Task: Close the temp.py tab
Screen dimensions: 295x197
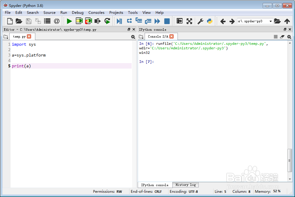Action: [x=29, y=36]
